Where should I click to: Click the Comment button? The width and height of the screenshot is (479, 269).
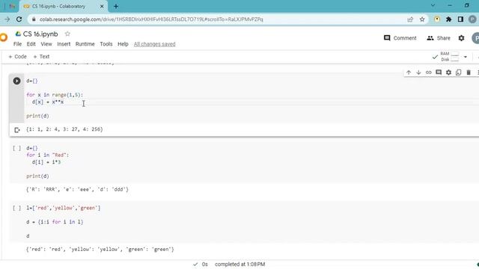coord(400,38)
